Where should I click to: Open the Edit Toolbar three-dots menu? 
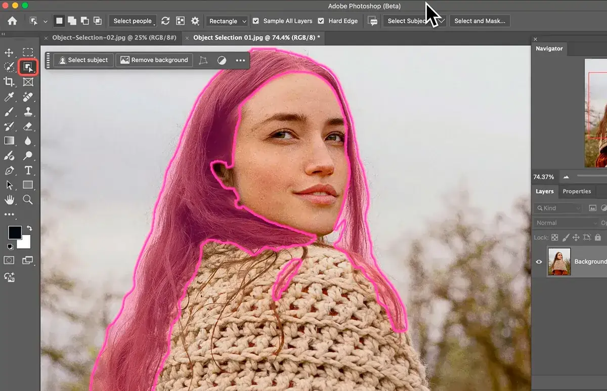(9, 215)
